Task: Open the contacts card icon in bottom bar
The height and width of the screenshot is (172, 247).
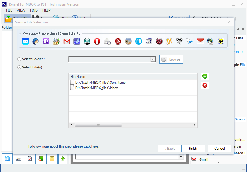Action: [x=18, y=159]
